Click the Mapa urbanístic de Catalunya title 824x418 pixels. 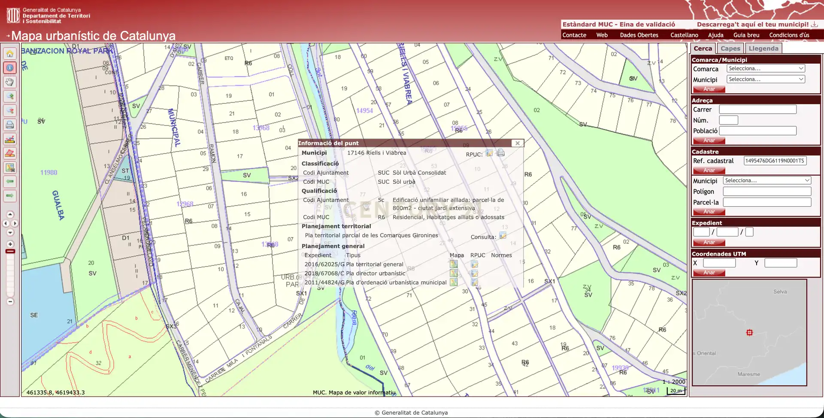94,36
